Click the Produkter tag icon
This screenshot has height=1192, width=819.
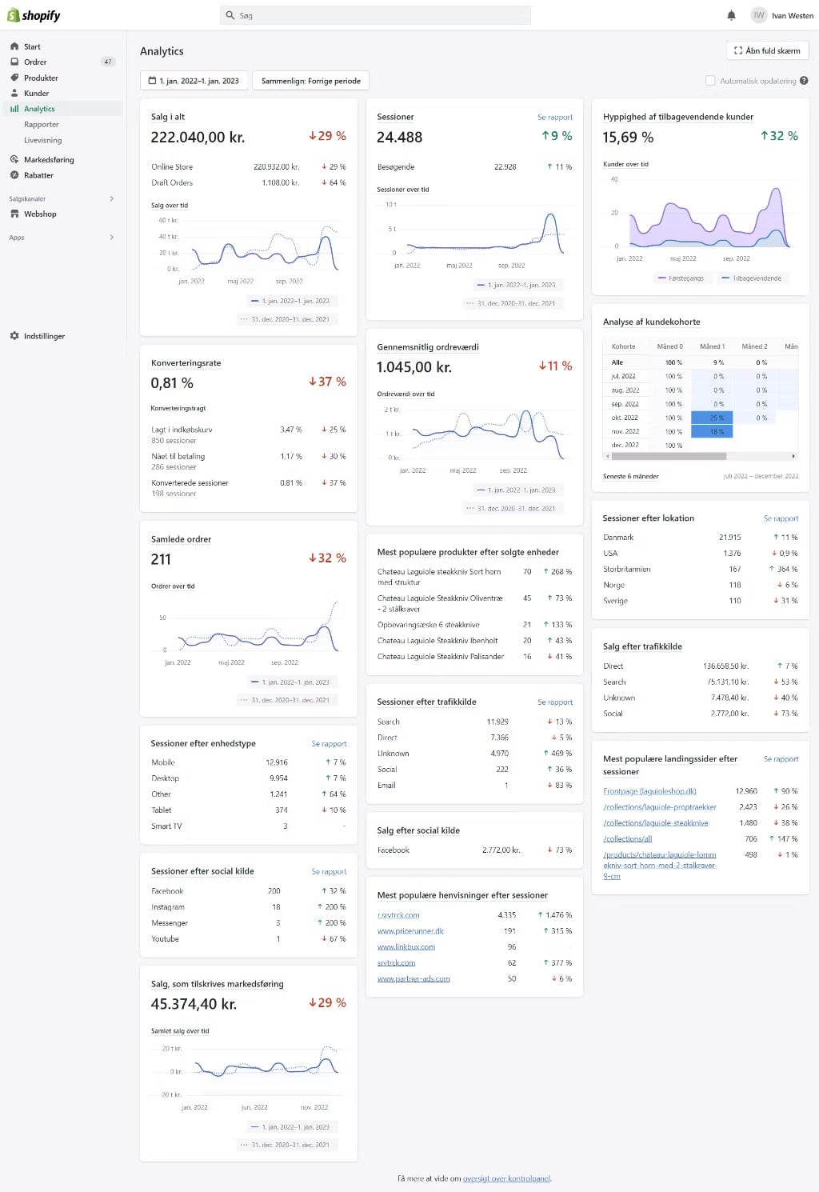pyautogui.click(x=14, y=78)
